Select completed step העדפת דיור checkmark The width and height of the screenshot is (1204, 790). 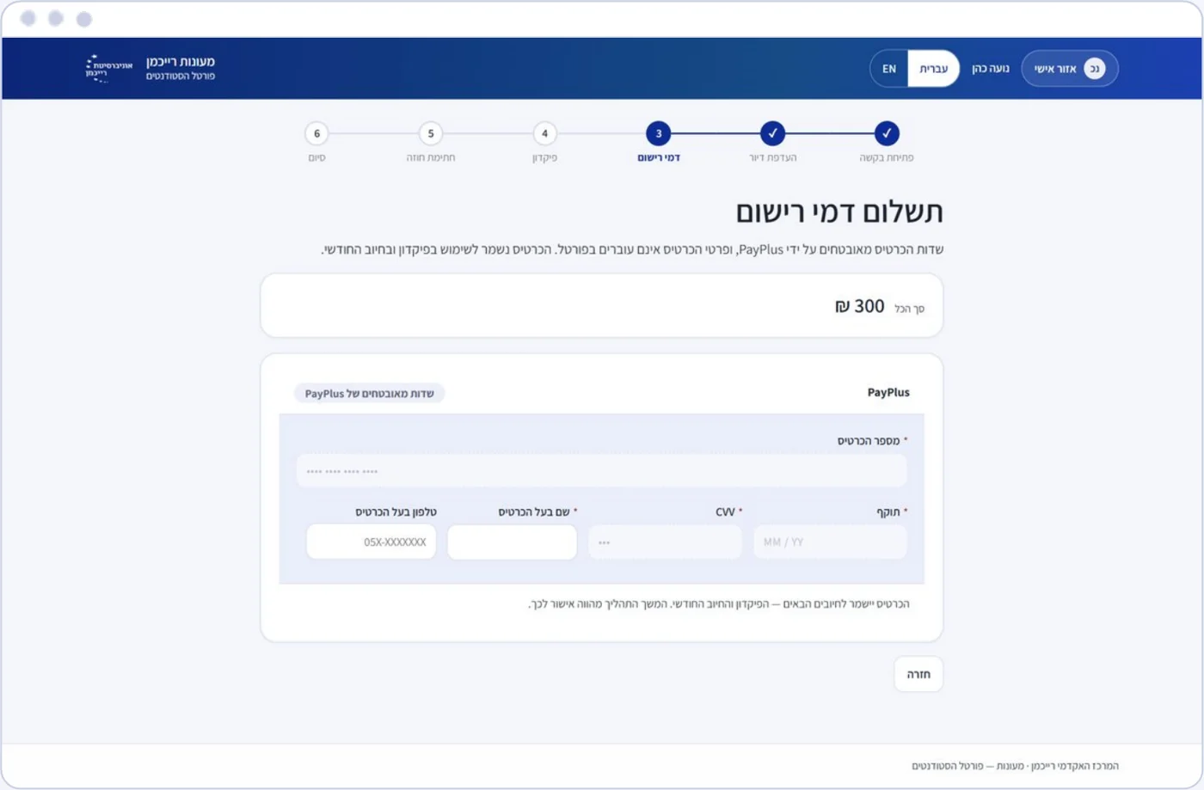click(x=772, y=133)
